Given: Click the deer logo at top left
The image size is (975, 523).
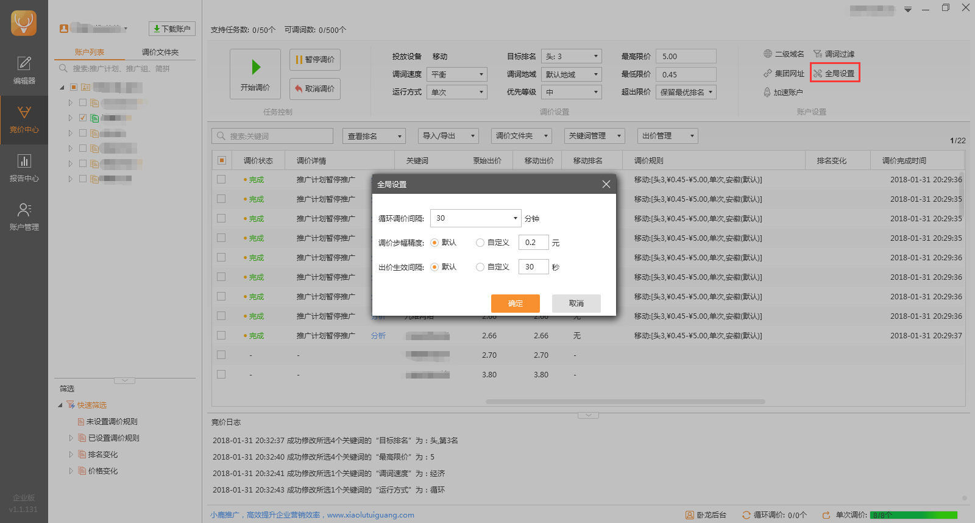Looking at the screenshot, I should (24, 23).
